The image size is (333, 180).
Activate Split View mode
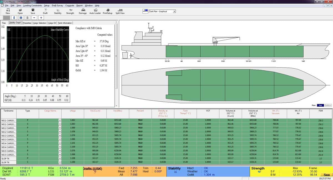[120, 11]
